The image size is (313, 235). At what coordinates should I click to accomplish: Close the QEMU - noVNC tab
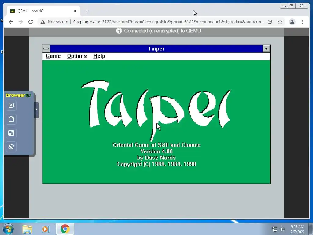click(75, 11)
